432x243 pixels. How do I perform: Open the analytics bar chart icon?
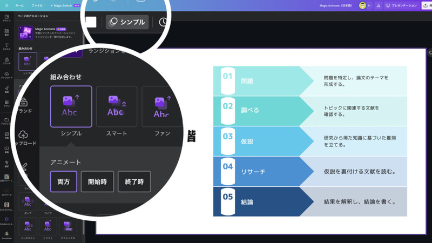pos(379,5)
